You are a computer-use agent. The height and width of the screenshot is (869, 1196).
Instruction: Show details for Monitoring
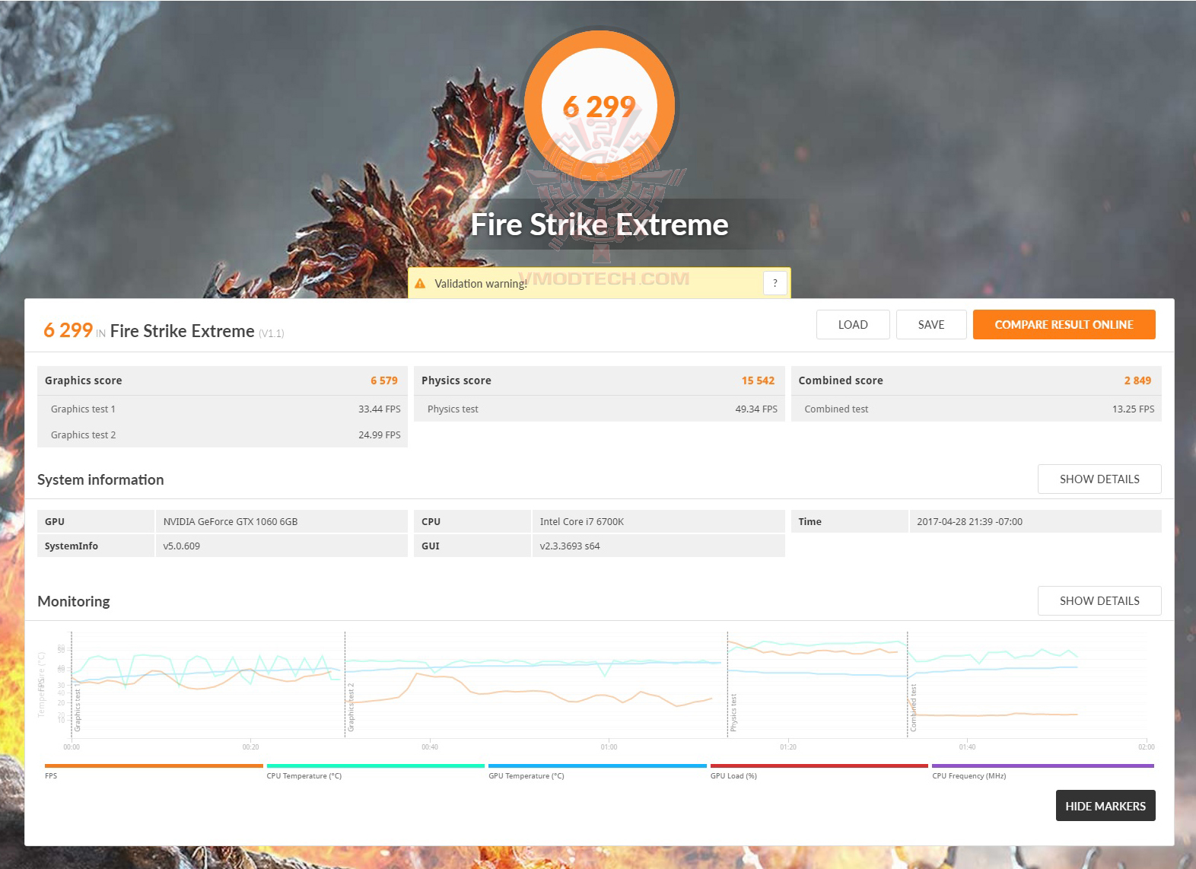[x=1099, y=600]
